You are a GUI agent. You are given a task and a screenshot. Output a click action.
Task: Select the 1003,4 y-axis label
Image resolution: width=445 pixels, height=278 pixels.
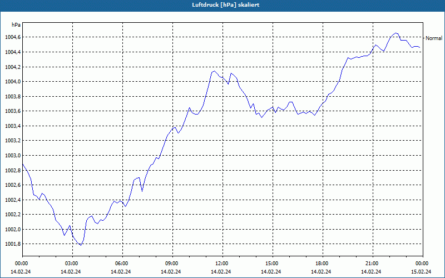(12, 126)
